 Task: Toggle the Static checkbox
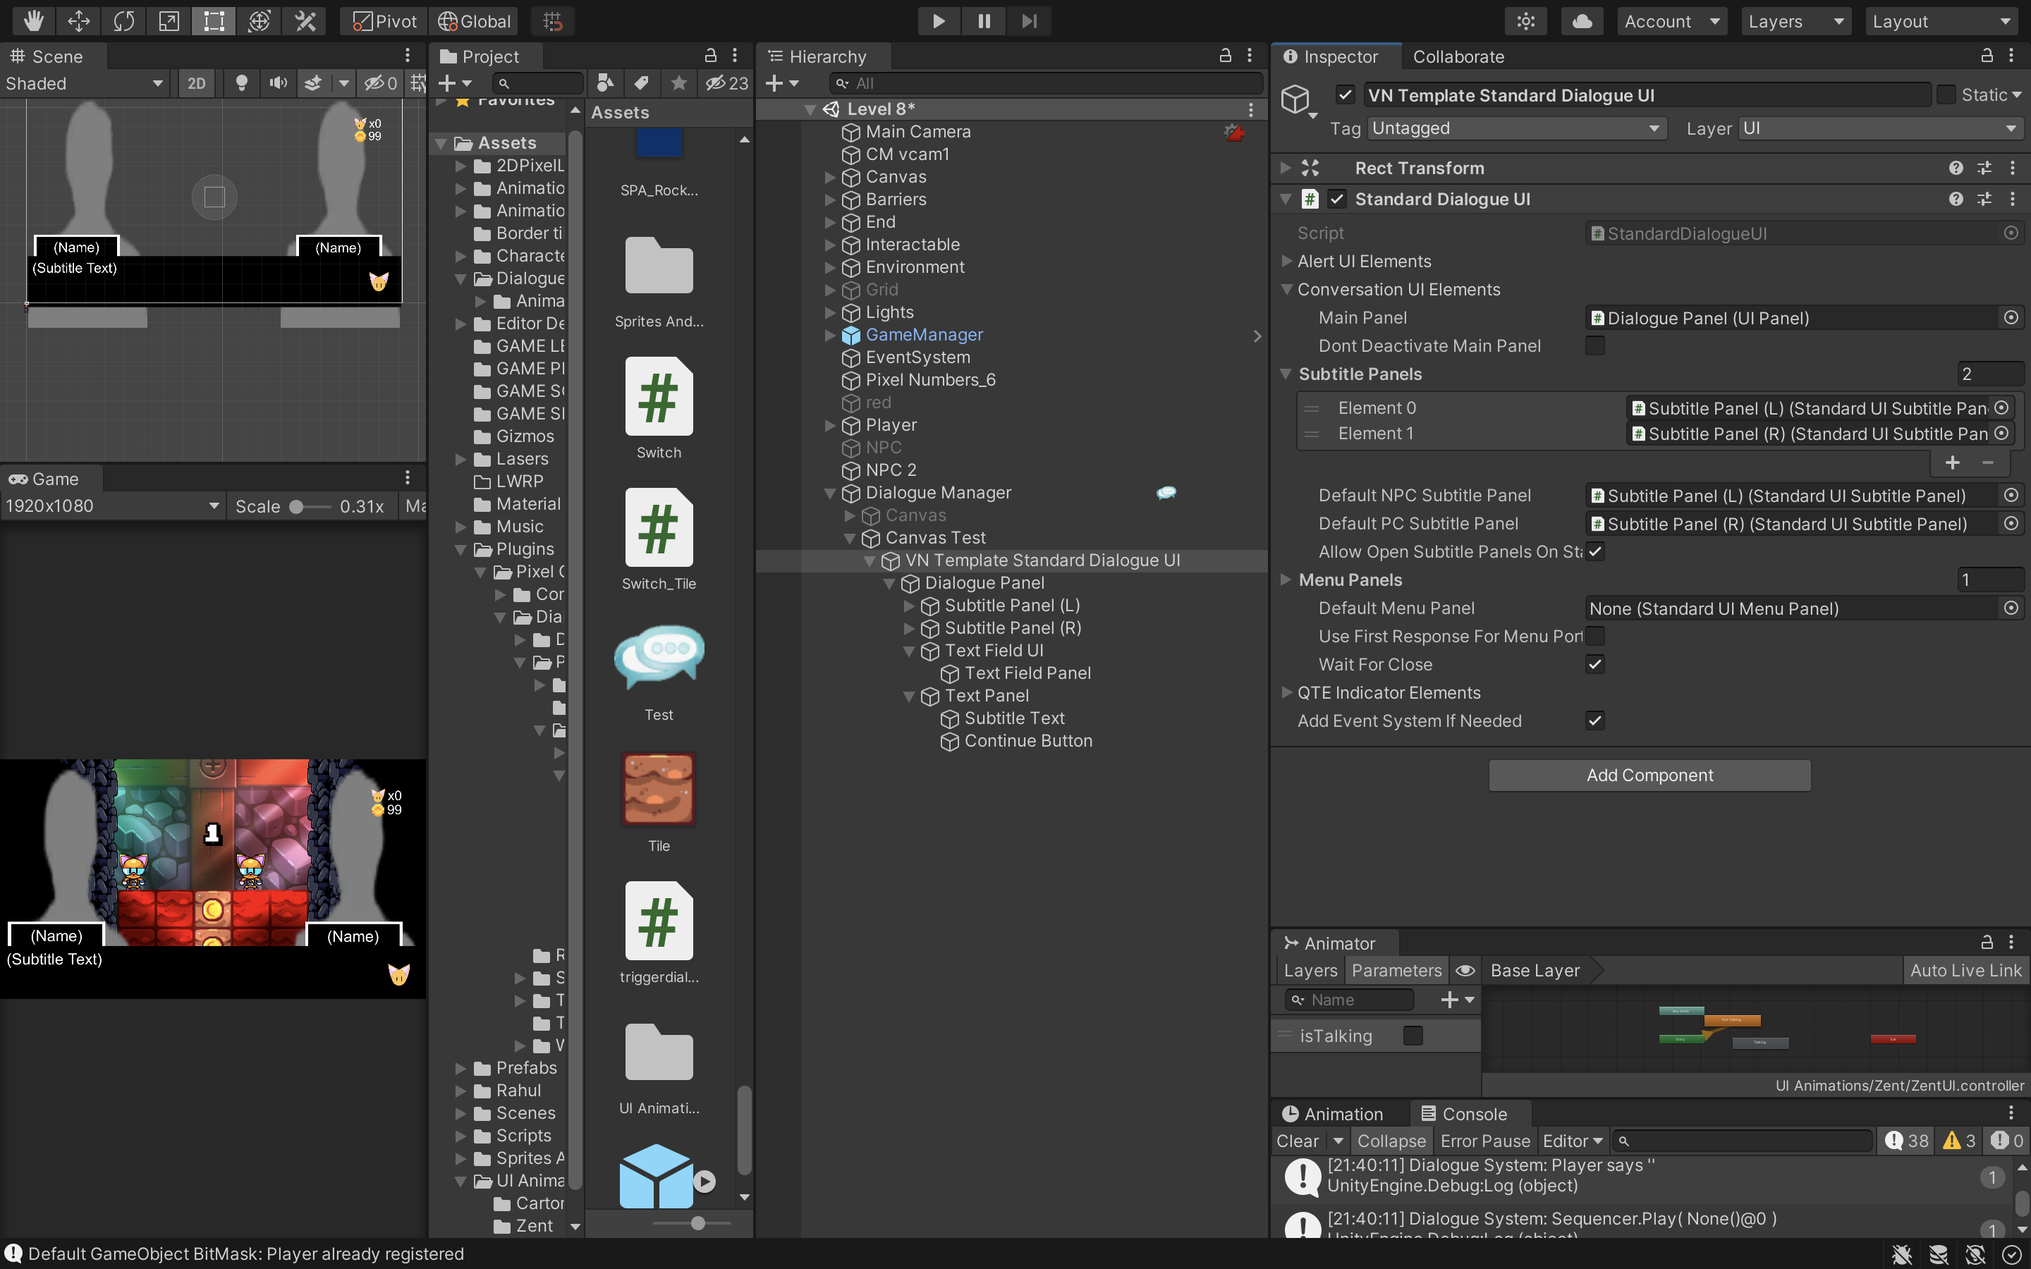(1946, 95)
